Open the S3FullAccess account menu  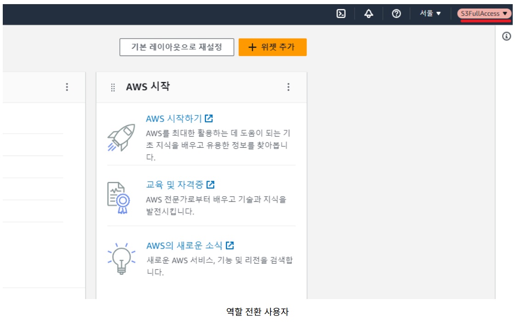[484, 13]
